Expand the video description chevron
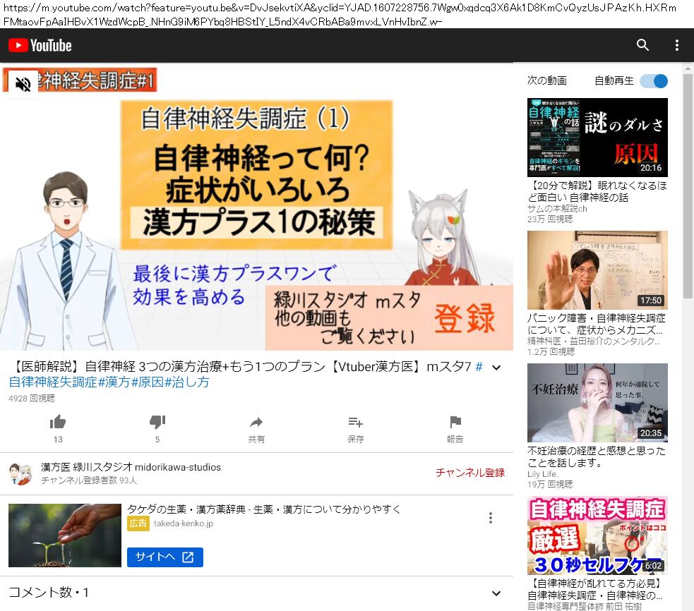694x611 pixels. click(496, 368)
